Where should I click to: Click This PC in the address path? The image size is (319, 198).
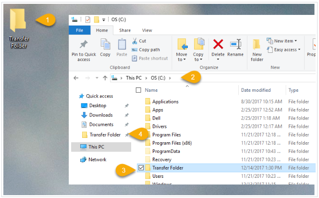[x=134, y=78]
